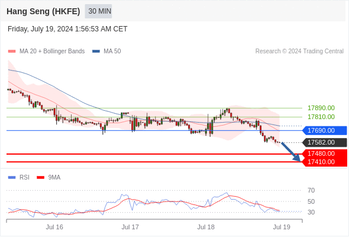349x237 pixels.
Task: Click the RSI legend blue swatch
Action: pos(12,178)
